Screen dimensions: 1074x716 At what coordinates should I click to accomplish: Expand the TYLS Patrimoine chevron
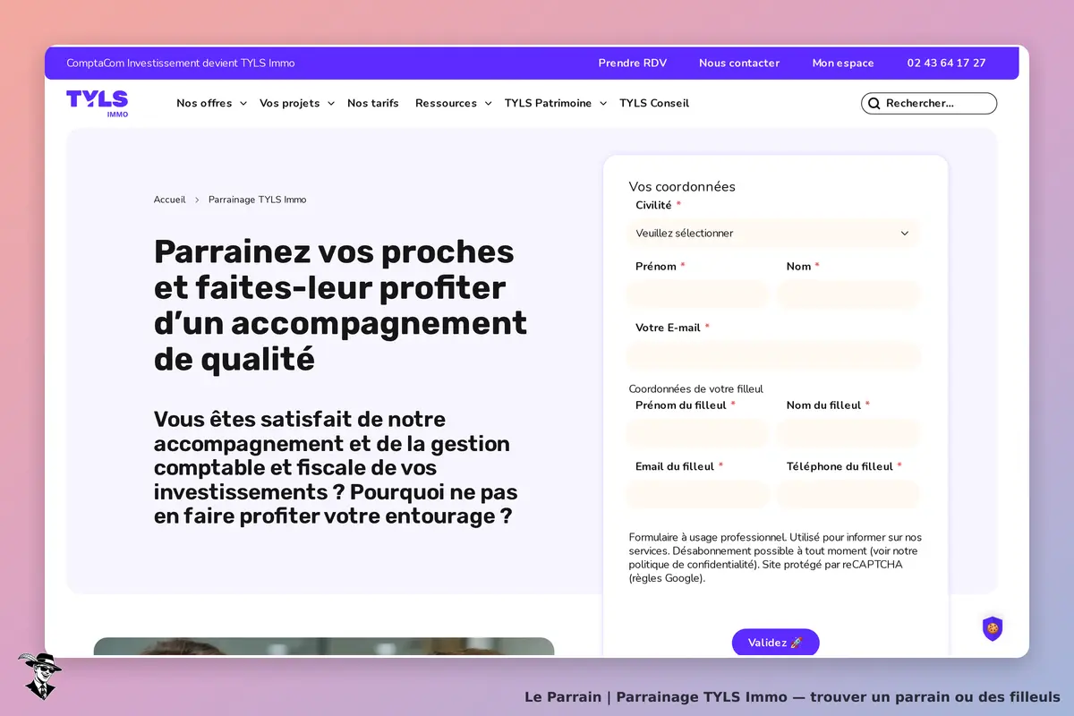click(x=602, y=104)
